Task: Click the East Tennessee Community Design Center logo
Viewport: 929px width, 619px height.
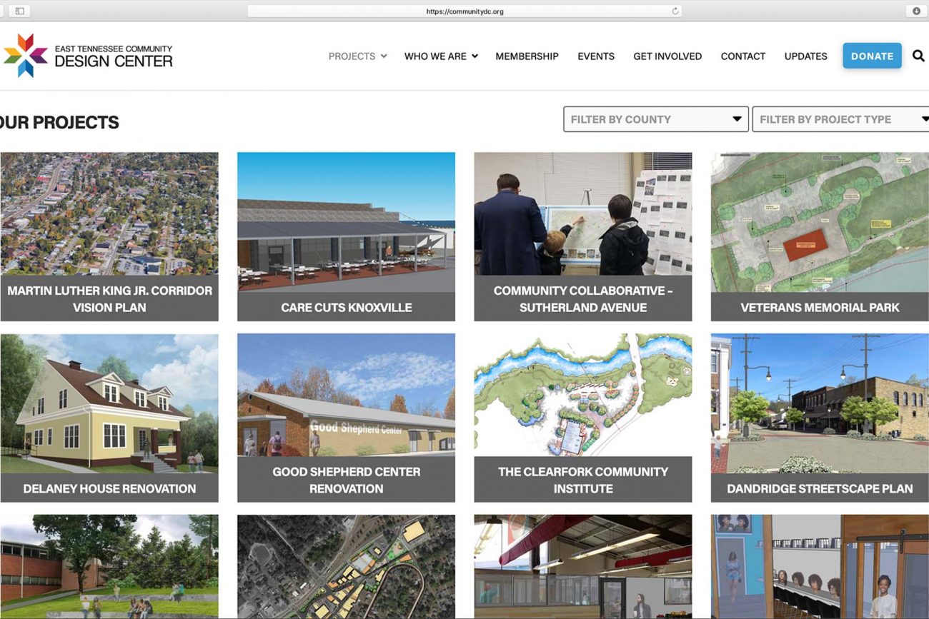Action: [x=88, y=56]
